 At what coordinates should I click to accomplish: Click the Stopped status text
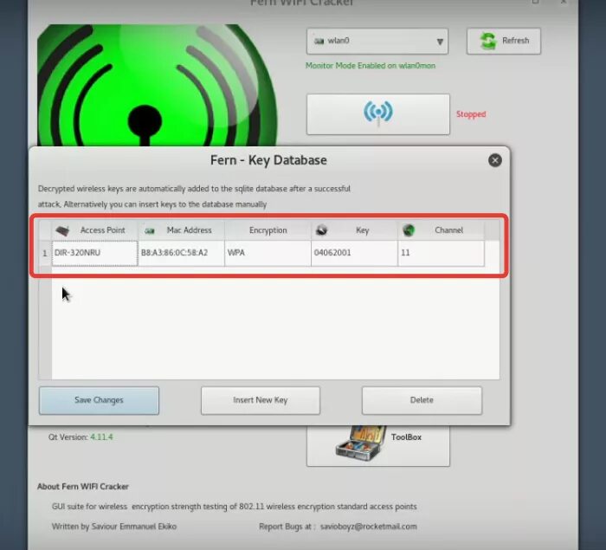click(x=471, y=114)
